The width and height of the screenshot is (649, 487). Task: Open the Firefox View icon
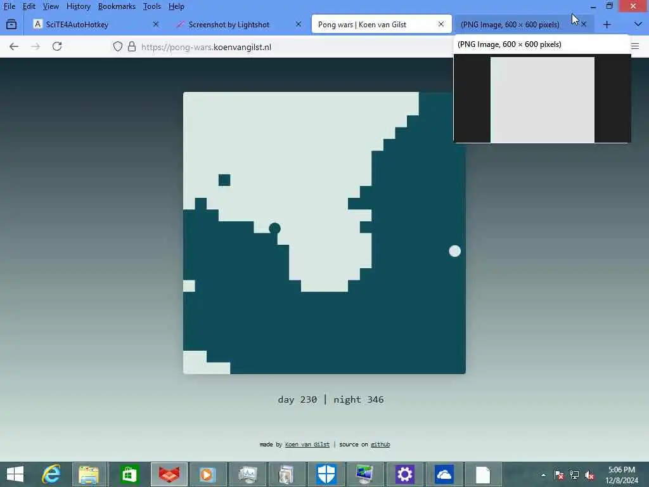11,25
